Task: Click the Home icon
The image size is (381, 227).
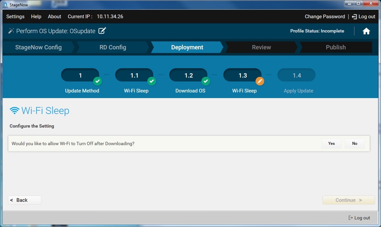Action: coord(366,31)
